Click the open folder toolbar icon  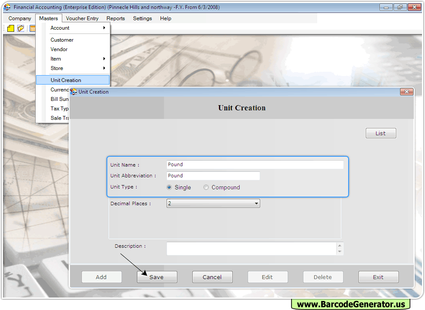point(21,28)
